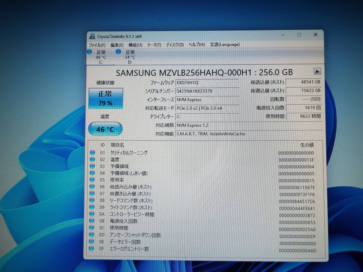Close the CrystalDiskInfo window
Image resolution: width=363 pixels, height=272 pixels.
(316, 35)
